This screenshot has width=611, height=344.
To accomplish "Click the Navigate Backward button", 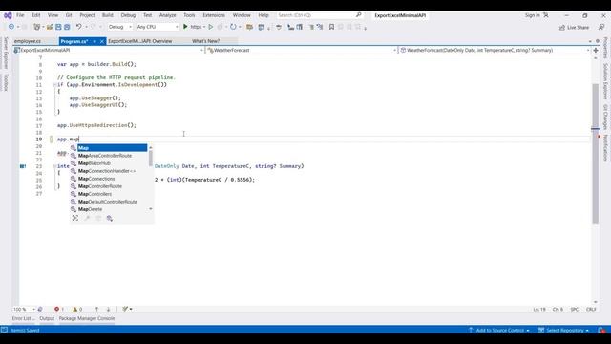I will pyautogui.click(x=11, y=27).
